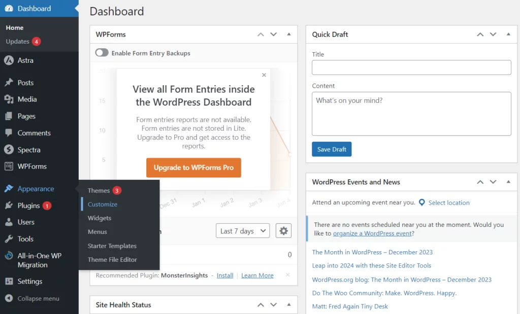The height and width of the screenshot is (314, 520).
Task: Collapse WordPress Events and News panel
Action: tap(508, 182)
